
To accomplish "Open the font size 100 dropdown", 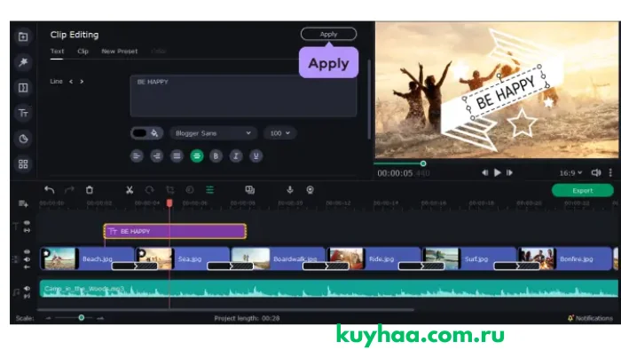I will (280, 133).
